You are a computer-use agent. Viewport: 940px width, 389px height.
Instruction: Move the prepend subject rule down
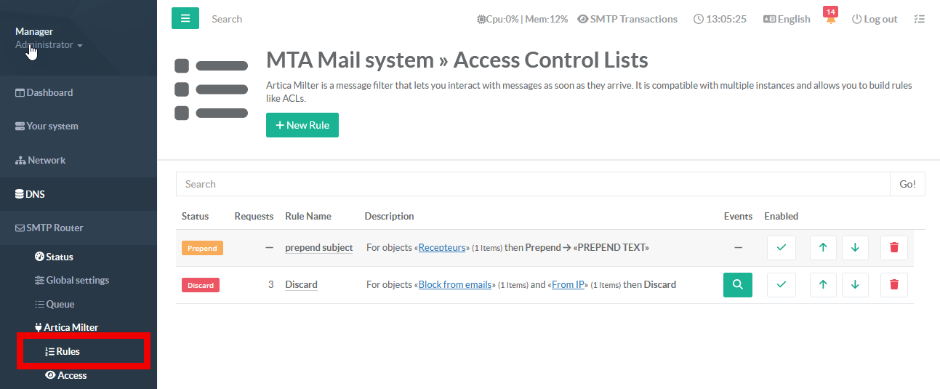click(855, 247)
